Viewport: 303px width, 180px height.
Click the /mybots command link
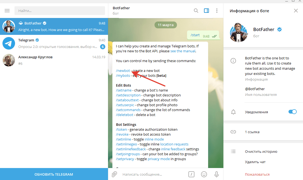click(x=123, y=76)
